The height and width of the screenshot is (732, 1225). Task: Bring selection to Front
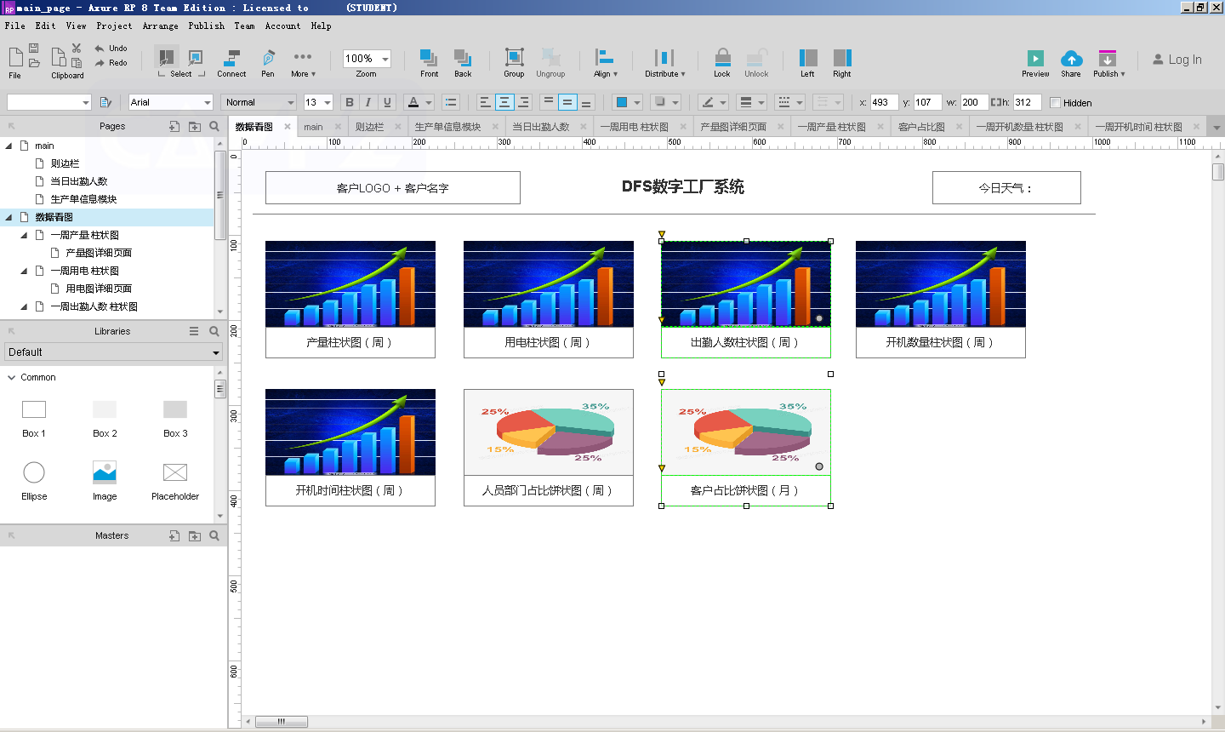point(429,58)
